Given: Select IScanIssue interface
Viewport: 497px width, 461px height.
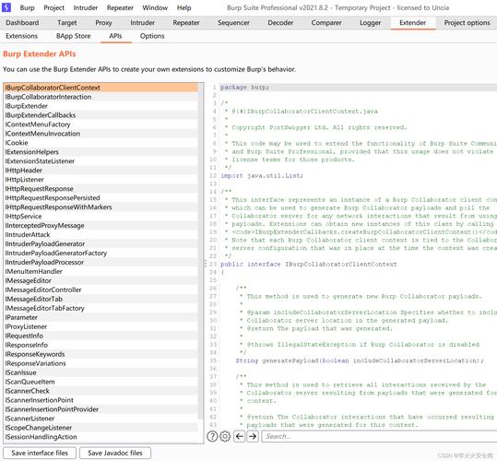Looking at the screenshot, I should click(101, 372).
